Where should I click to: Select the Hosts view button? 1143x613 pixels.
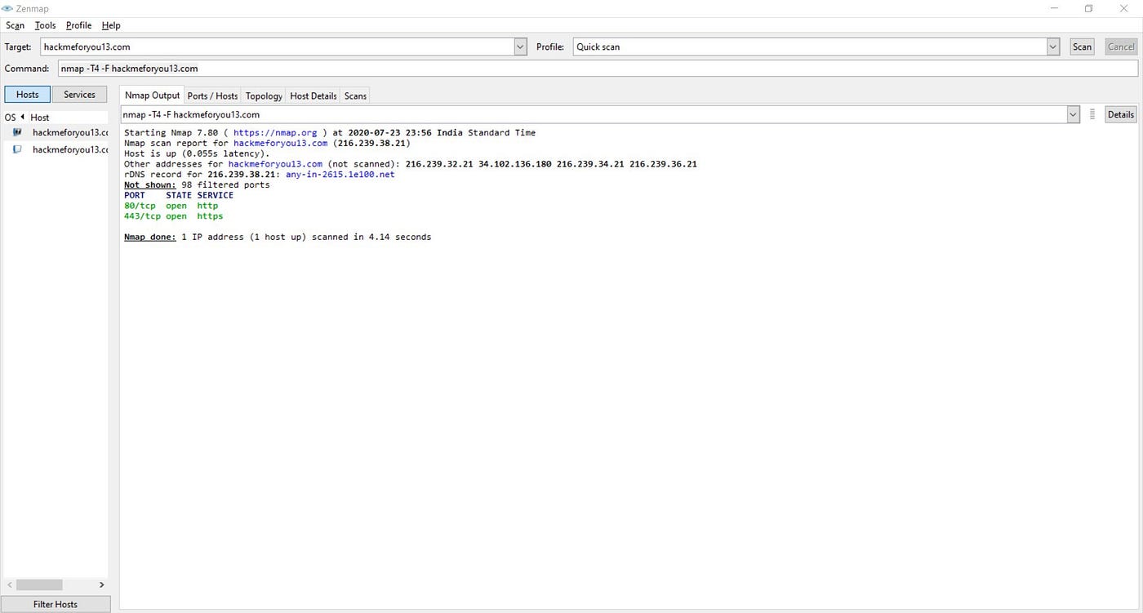pyautogui.click(x=27, y=95)
